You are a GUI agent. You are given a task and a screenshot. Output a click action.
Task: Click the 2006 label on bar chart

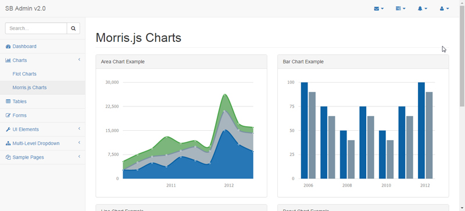308,185
